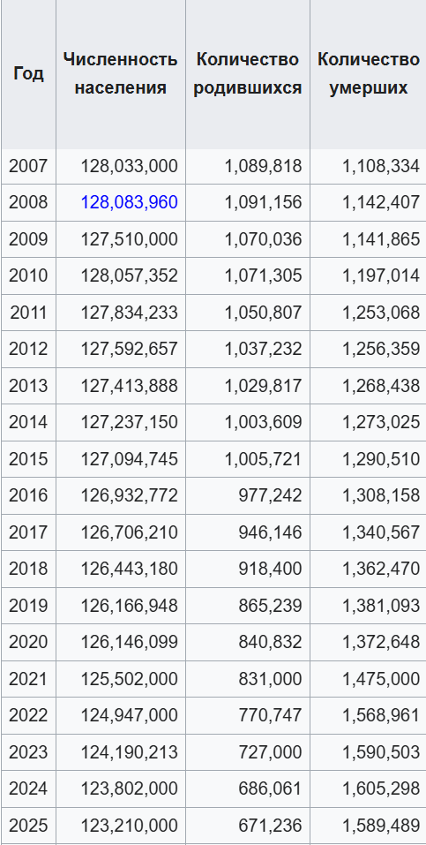
Task: Click deaths value 1,475,000 for 2021
Action: click(x=381, y=679)
